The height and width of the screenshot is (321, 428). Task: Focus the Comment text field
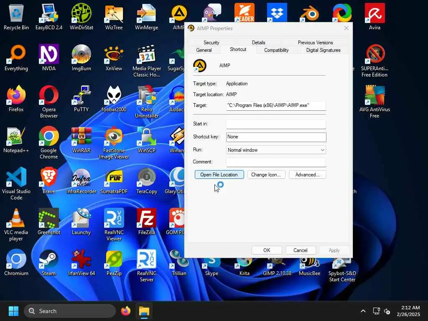276,162
